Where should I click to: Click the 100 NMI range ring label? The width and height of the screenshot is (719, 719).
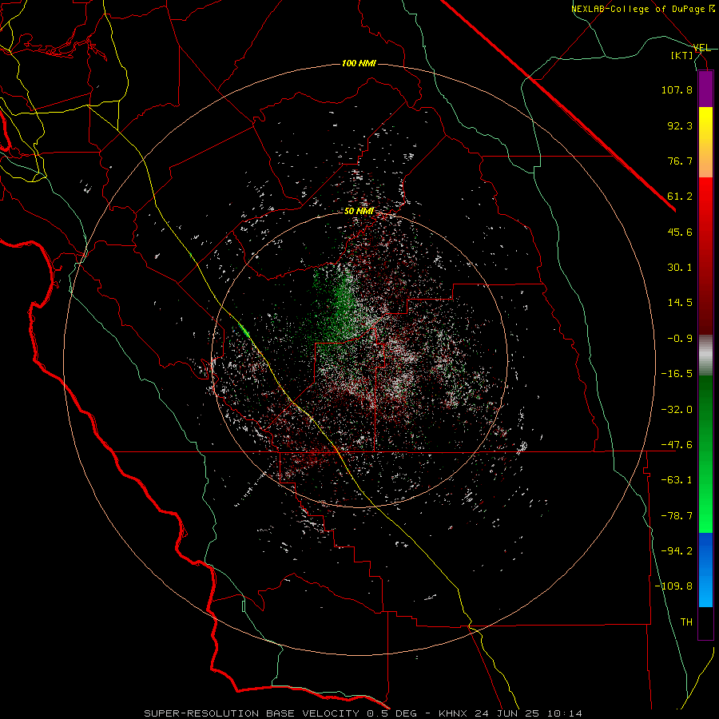[x=359, y=63]
